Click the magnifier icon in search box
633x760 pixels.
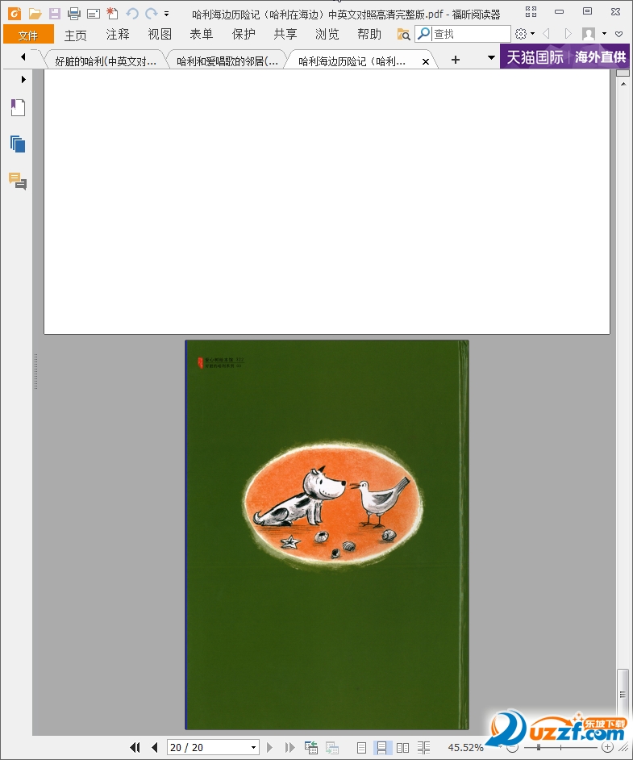pyautogui.click(x=424, y=33)
